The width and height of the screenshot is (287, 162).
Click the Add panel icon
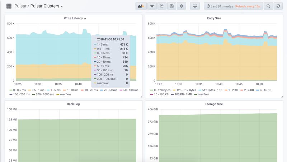141,6
